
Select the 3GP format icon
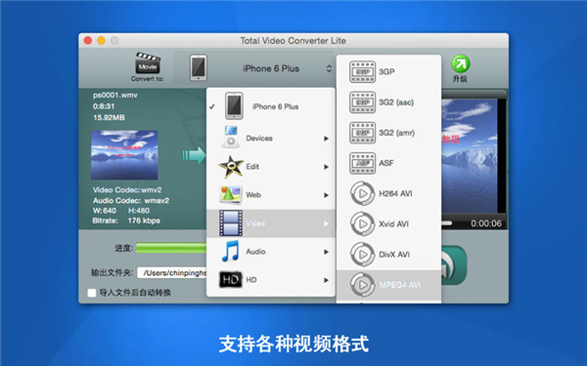[362, 71]
